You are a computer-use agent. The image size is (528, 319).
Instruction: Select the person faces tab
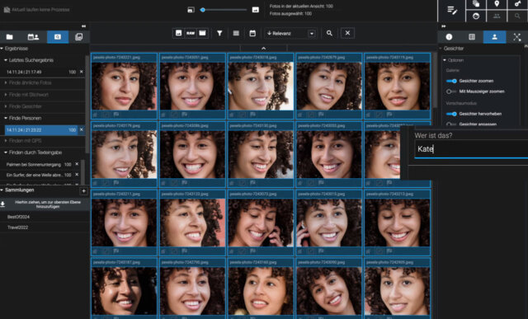[x=494, y=37]
